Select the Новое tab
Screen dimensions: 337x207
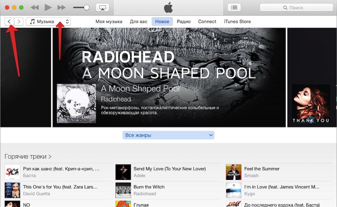click(x=162, y=21)
